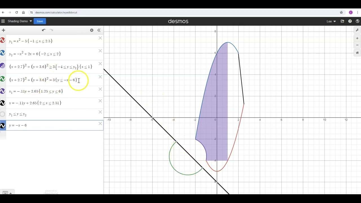Go back in the browser
The width and height of the screenshot is (361, 203).
point(3,12)
